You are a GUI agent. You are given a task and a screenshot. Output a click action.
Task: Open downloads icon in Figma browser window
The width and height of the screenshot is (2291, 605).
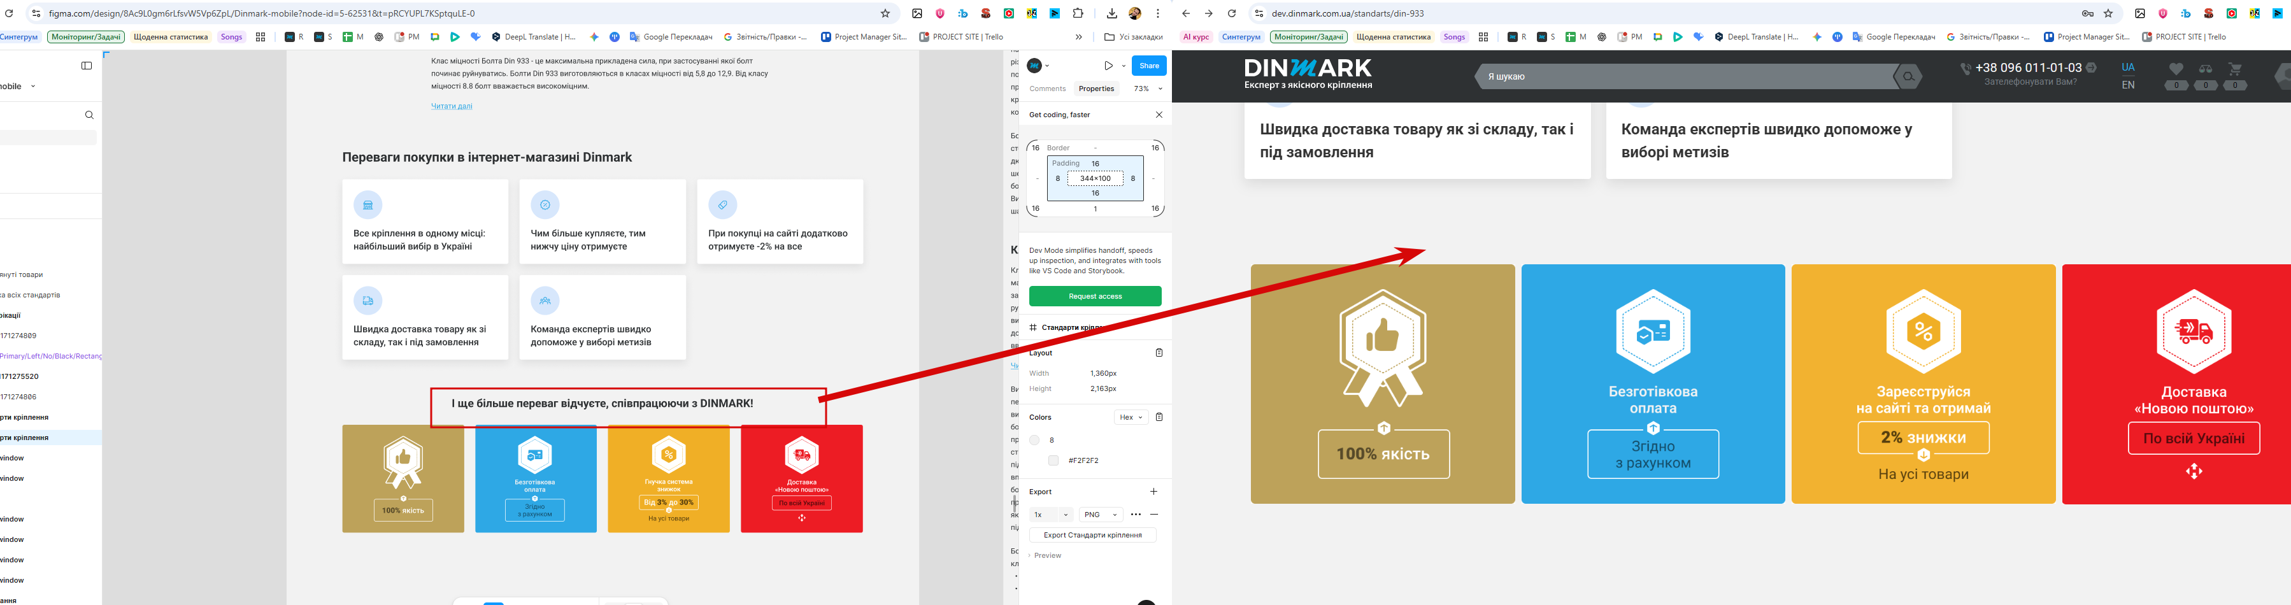(1111, 13)
